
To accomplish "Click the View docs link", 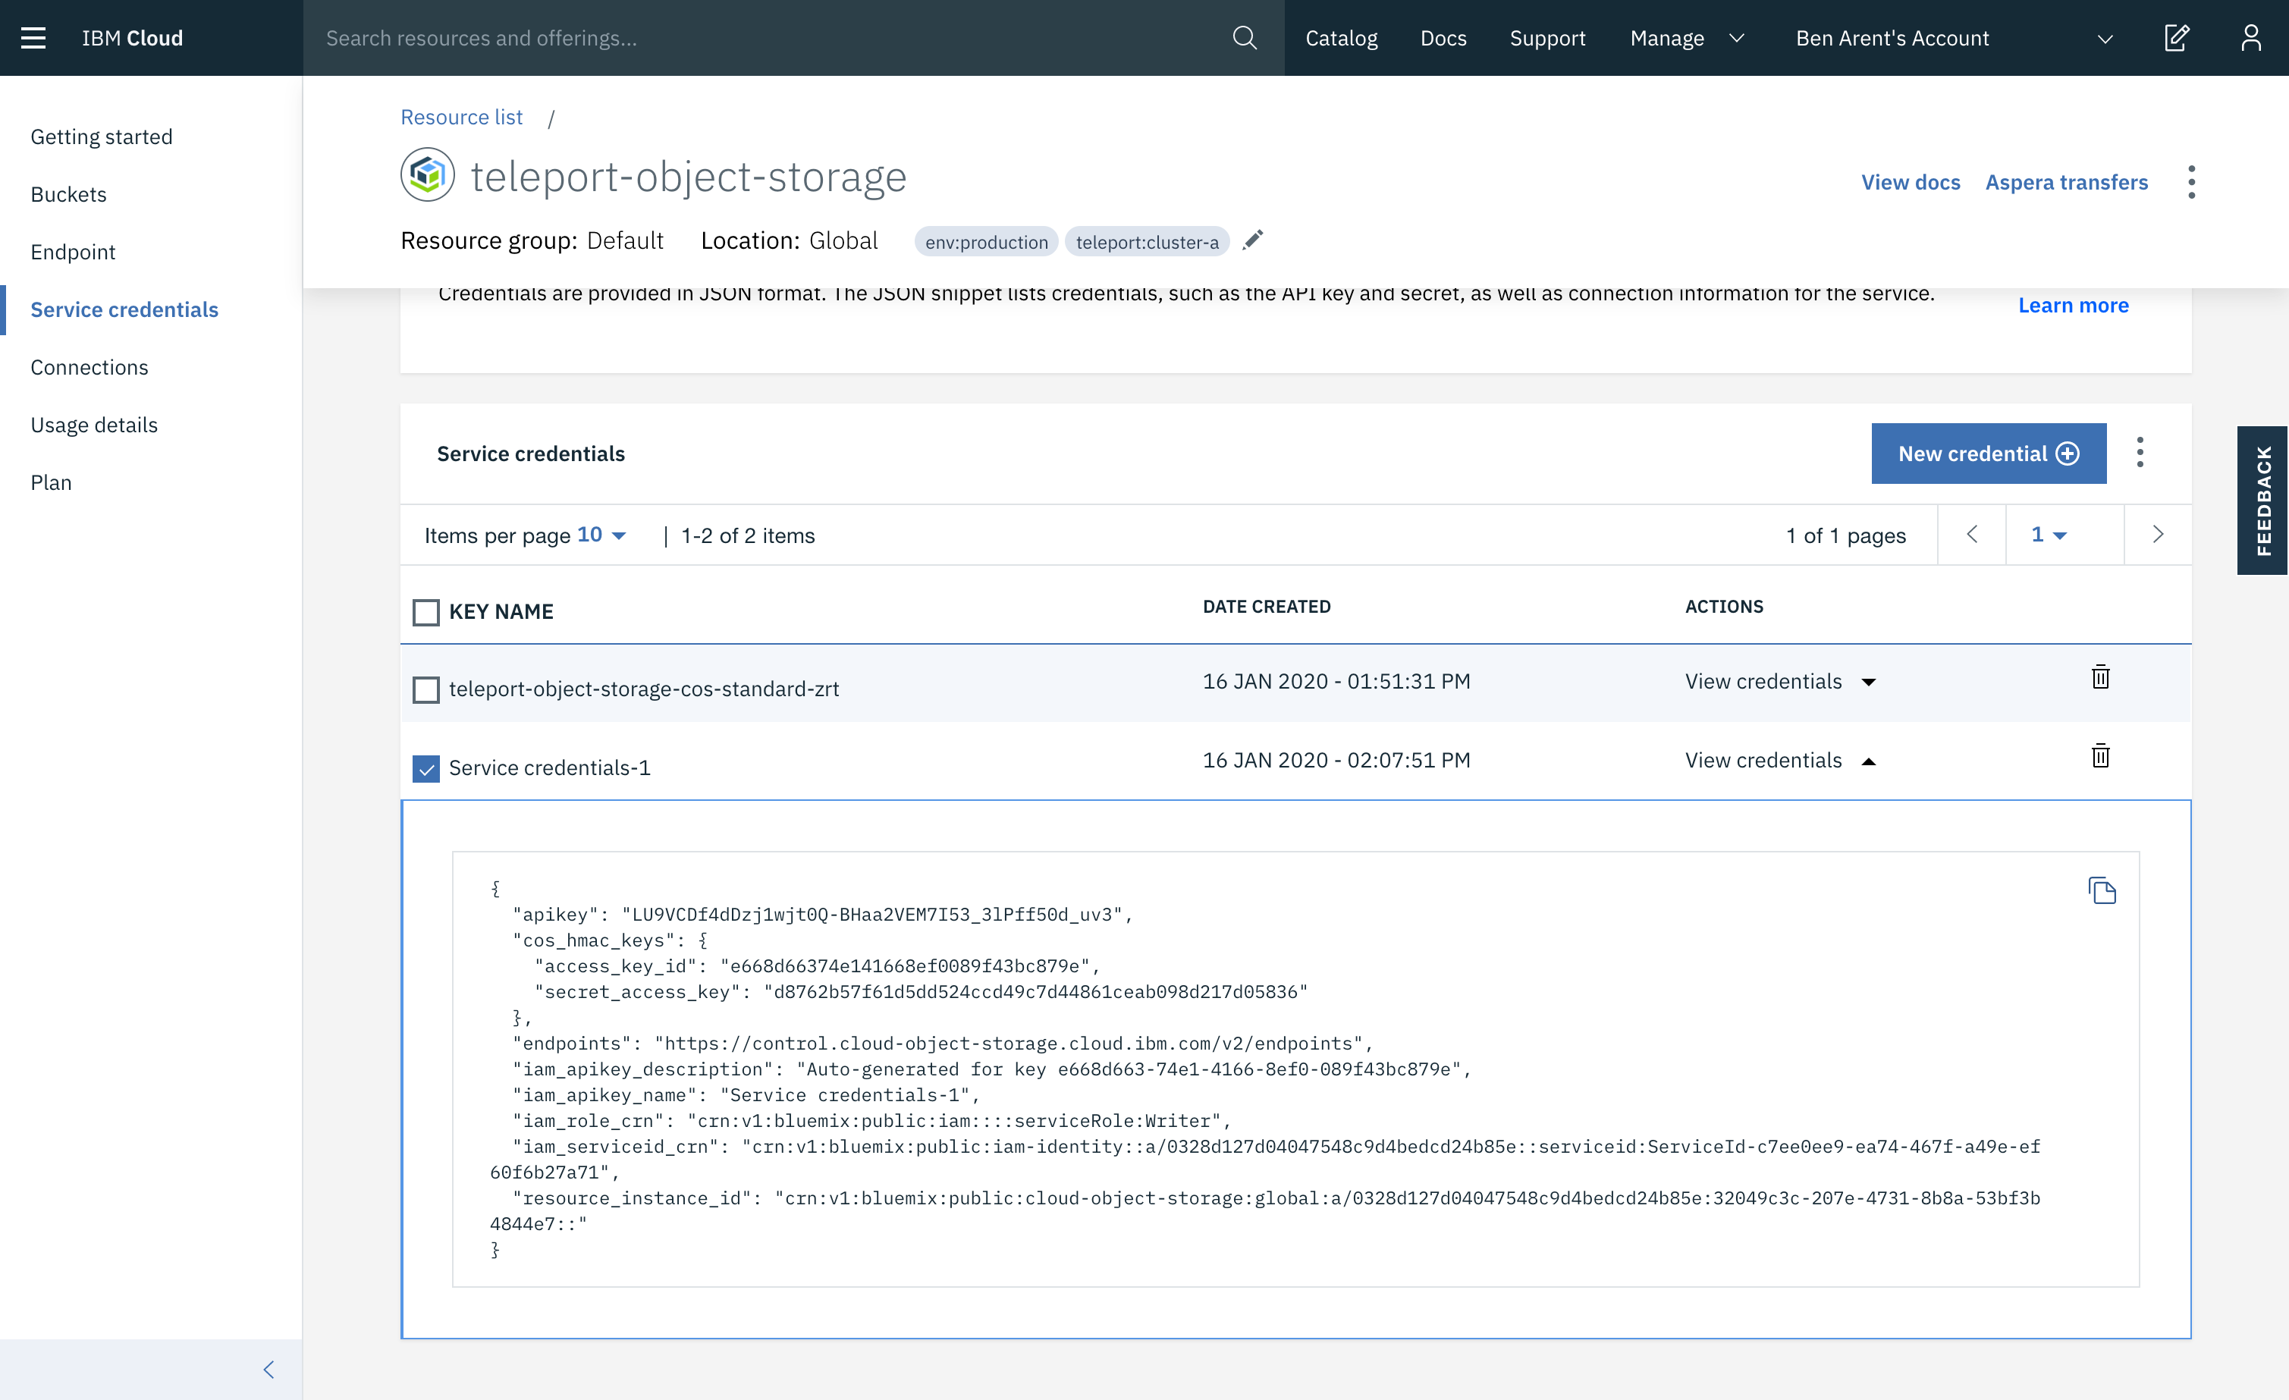I will click(x=1910, y=181).
